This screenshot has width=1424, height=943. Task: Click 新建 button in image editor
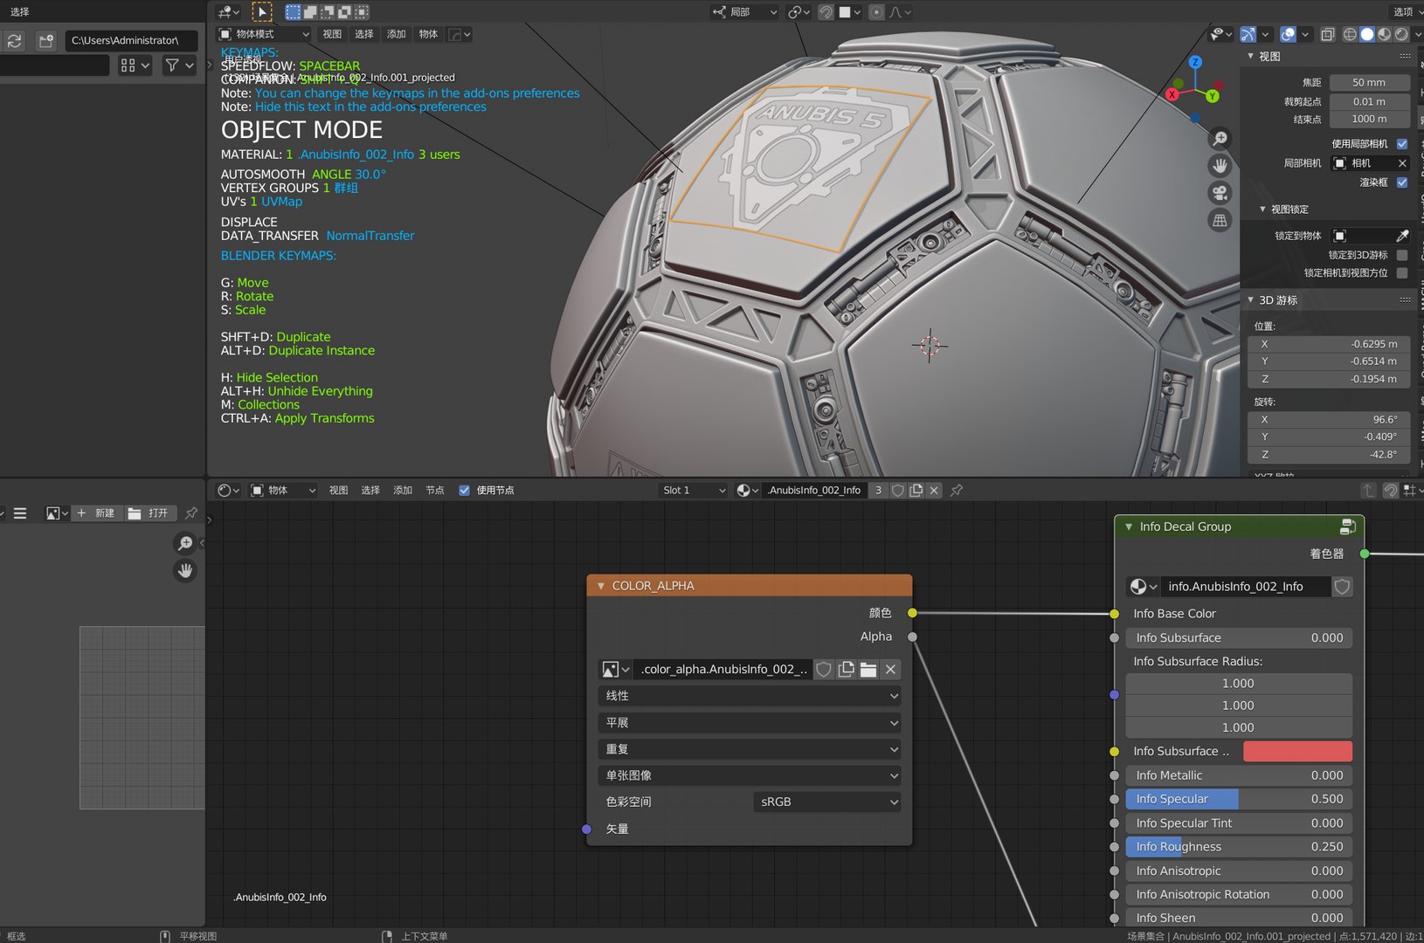(96, 513)
